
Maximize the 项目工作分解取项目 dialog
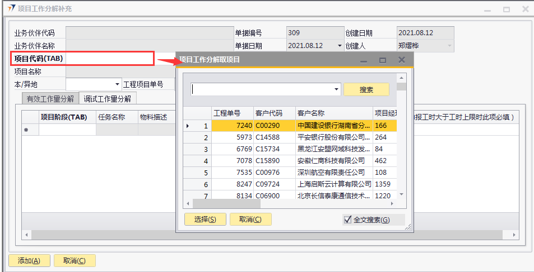[383, 60]
